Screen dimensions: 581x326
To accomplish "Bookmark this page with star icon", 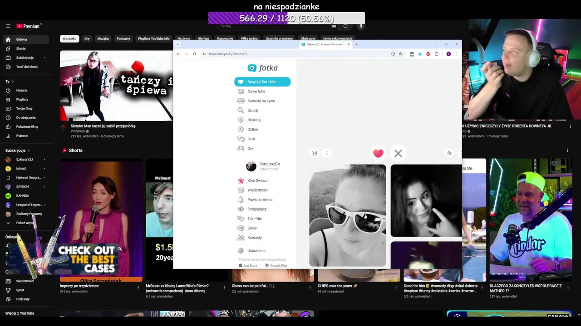I will click(x=400, y=54).
